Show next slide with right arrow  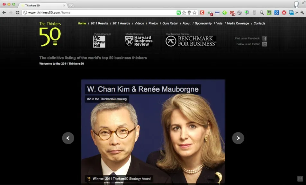[x=238, y=138]
